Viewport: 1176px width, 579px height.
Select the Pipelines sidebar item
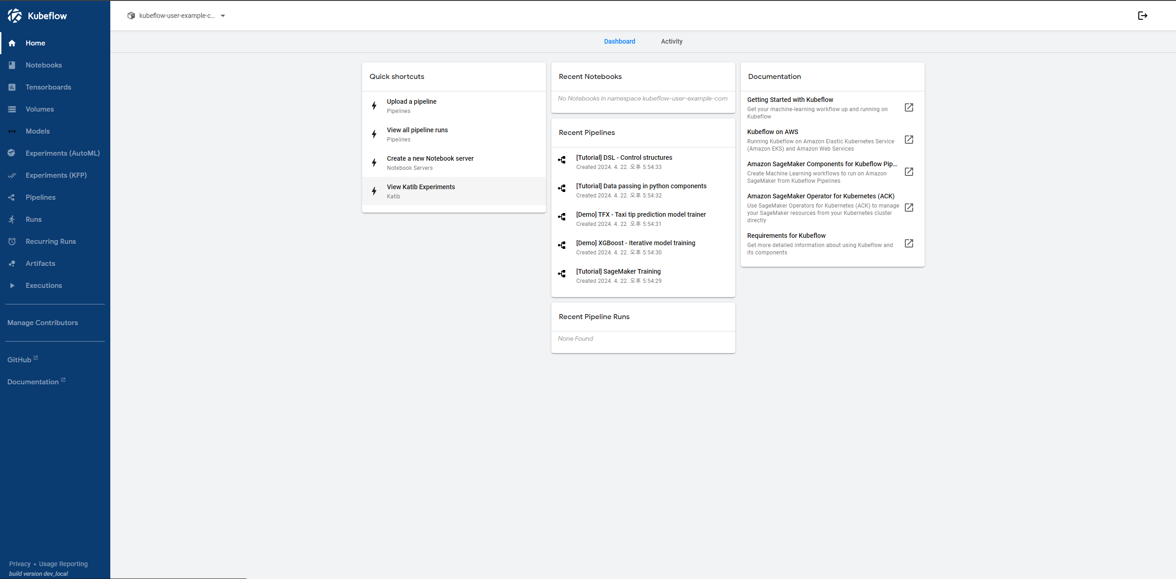click(40, 197)
